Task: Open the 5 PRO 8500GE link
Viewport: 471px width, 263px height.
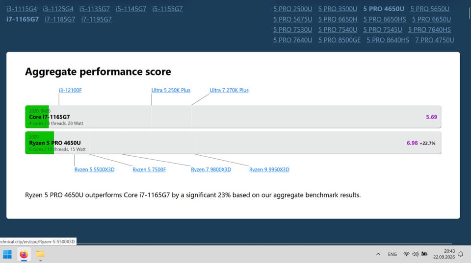Action: coord(340,40)
